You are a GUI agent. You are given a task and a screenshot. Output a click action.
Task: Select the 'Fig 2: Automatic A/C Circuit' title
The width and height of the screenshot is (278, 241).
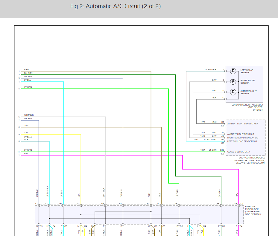pos(116,6)
